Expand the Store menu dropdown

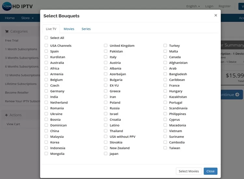(x=27, y=18)
